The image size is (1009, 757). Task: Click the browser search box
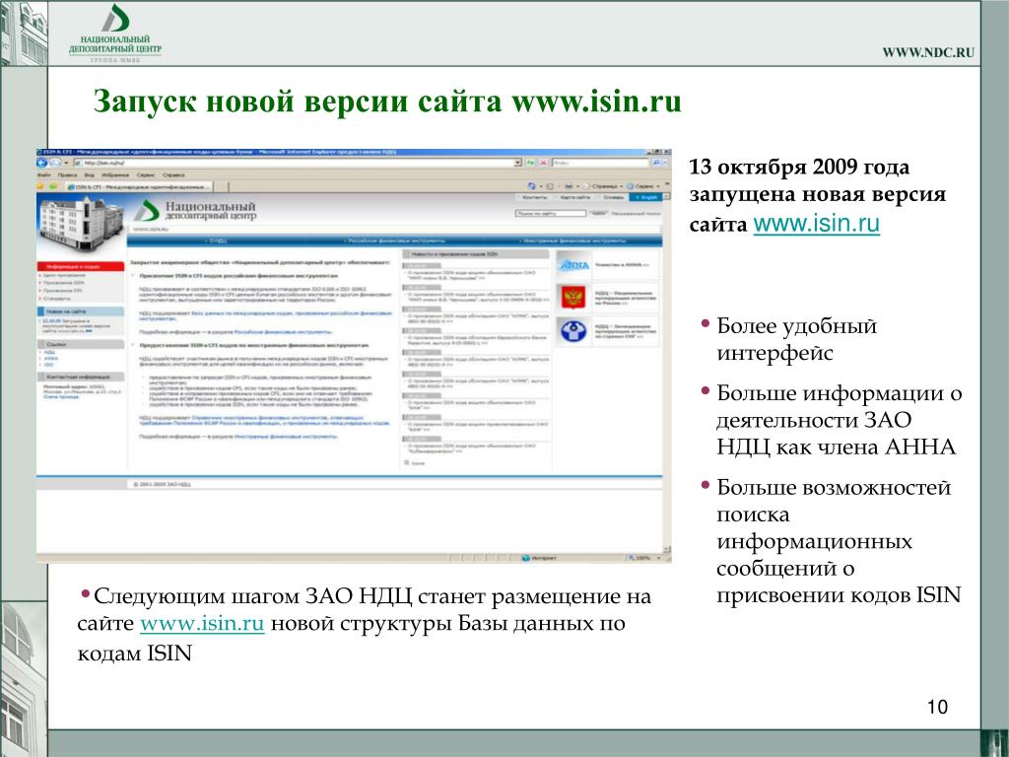600,163
